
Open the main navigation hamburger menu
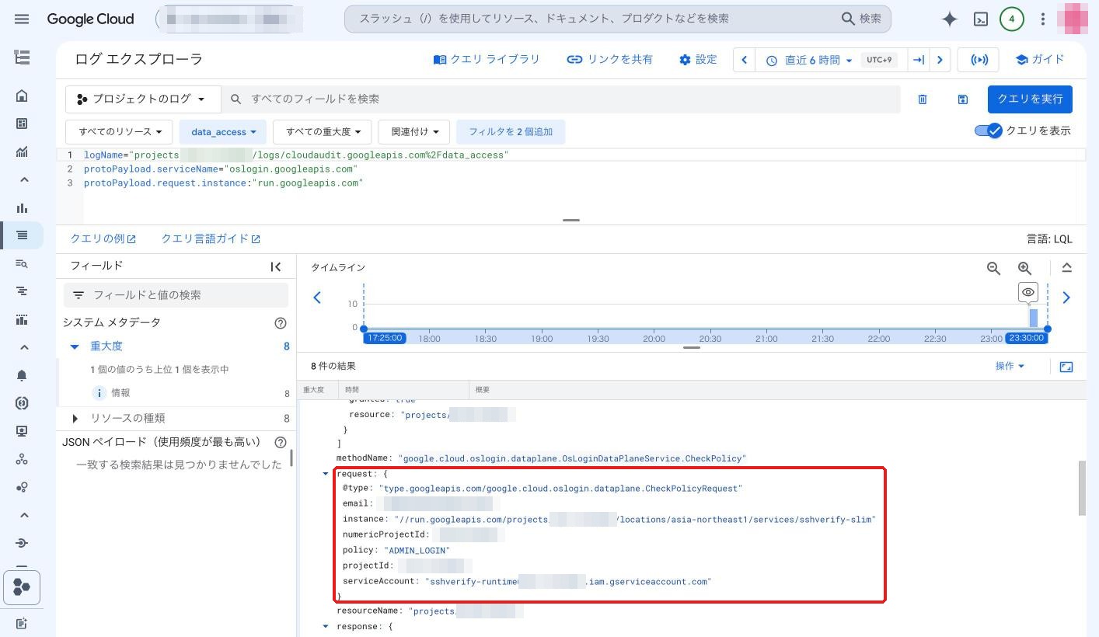(22, 19)
